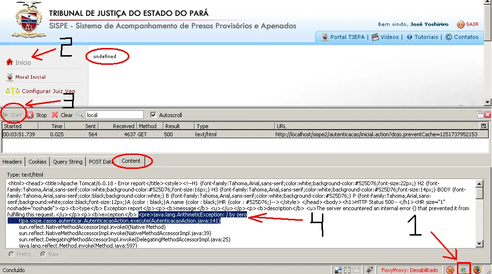Switch to the Headers tab
The image size is (492, 274).
click(x=12, y=162)
